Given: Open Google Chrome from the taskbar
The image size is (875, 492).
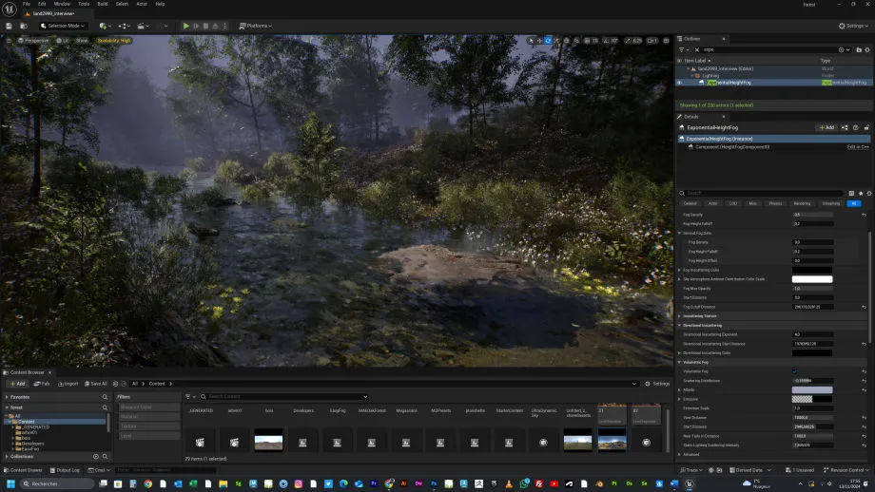Looking at the screenshot, I should (147, 483).
